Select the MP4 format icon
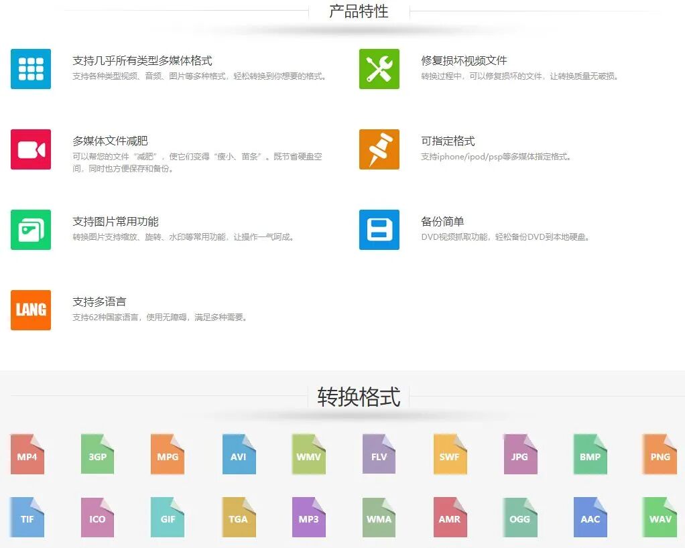The height and width of the screenshot is (548, 685). tap(27, 454)
